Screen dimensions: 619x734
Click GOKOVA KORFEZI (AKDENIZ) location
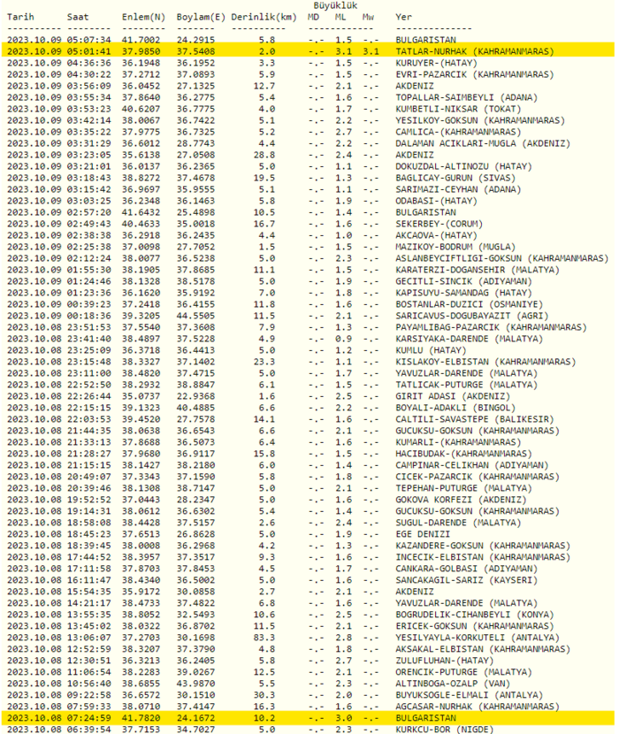click(x=461, y=500)
